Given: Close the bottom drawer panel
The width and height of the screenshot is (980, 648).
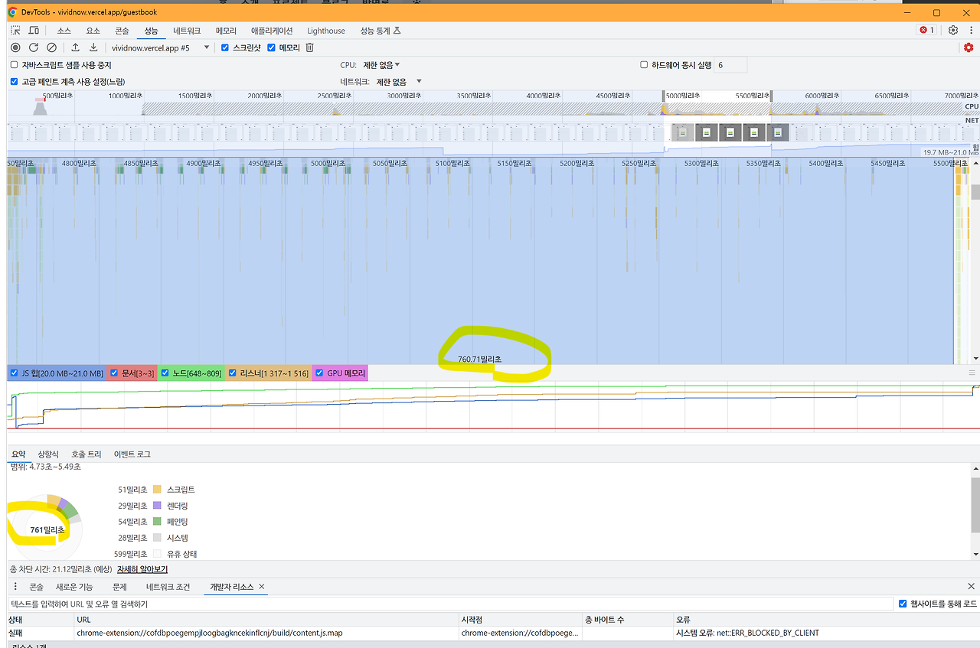Looking at the screenshot, I should (972, 587).
